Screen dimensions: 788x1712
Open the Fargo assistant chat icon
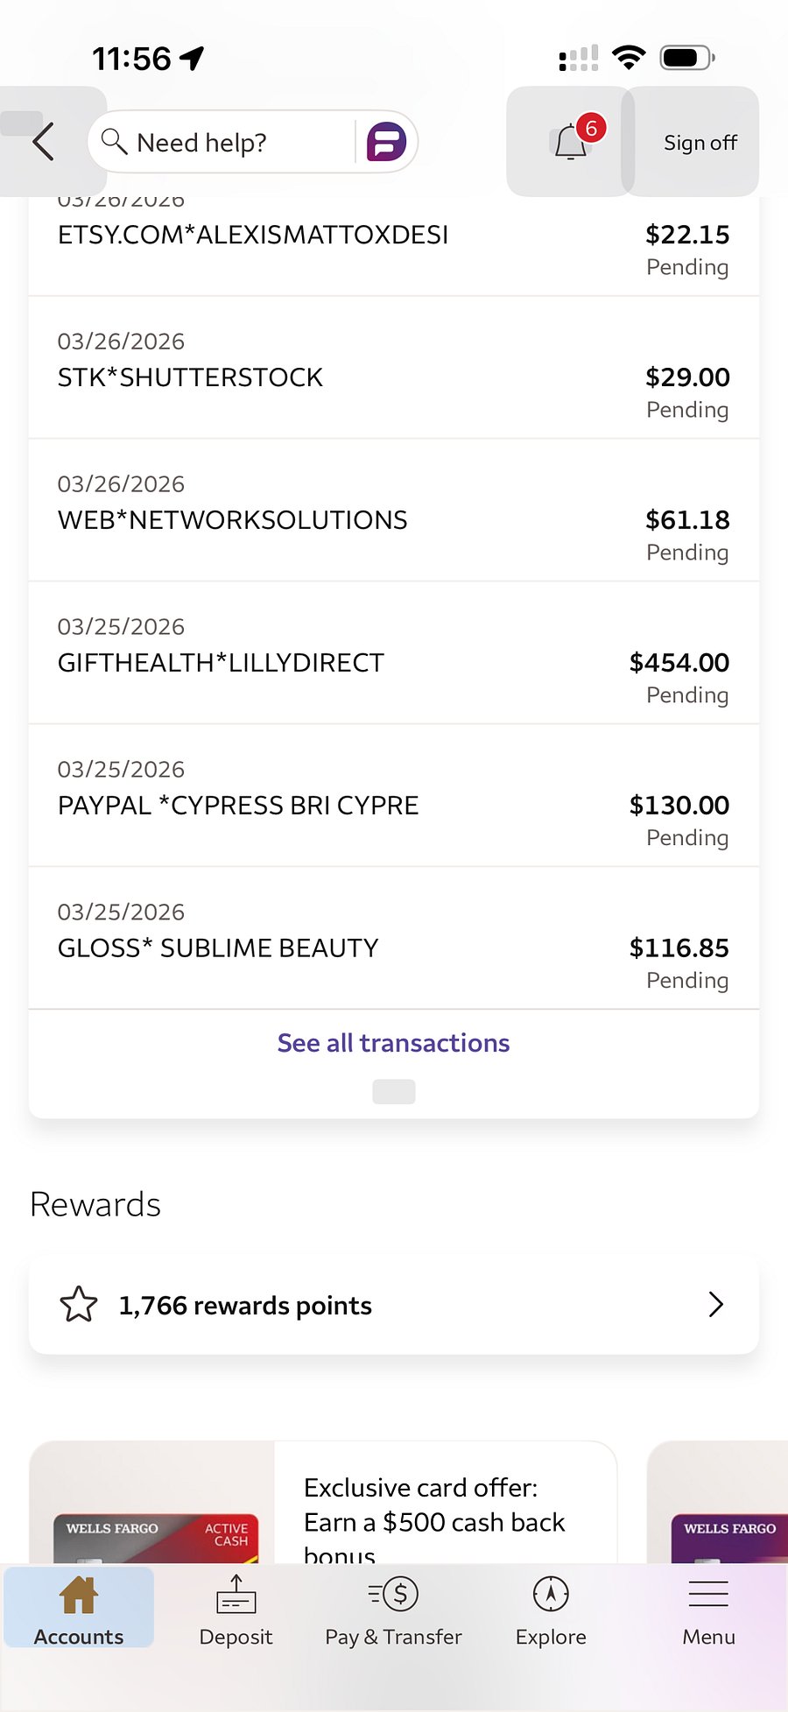click(386, 142)
